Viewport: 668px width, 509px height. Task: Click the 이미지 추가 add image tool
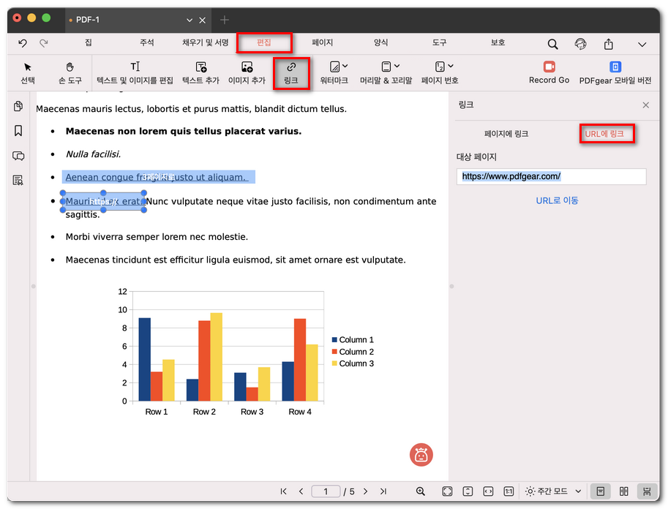click(x=247, y=72)
